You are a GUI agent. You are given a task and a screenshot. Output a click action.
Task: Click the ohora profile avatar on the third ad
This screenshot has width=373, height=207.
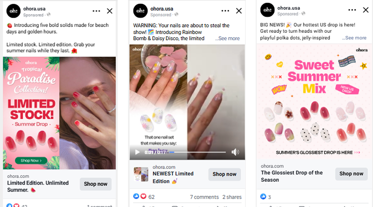pos(267,10)
